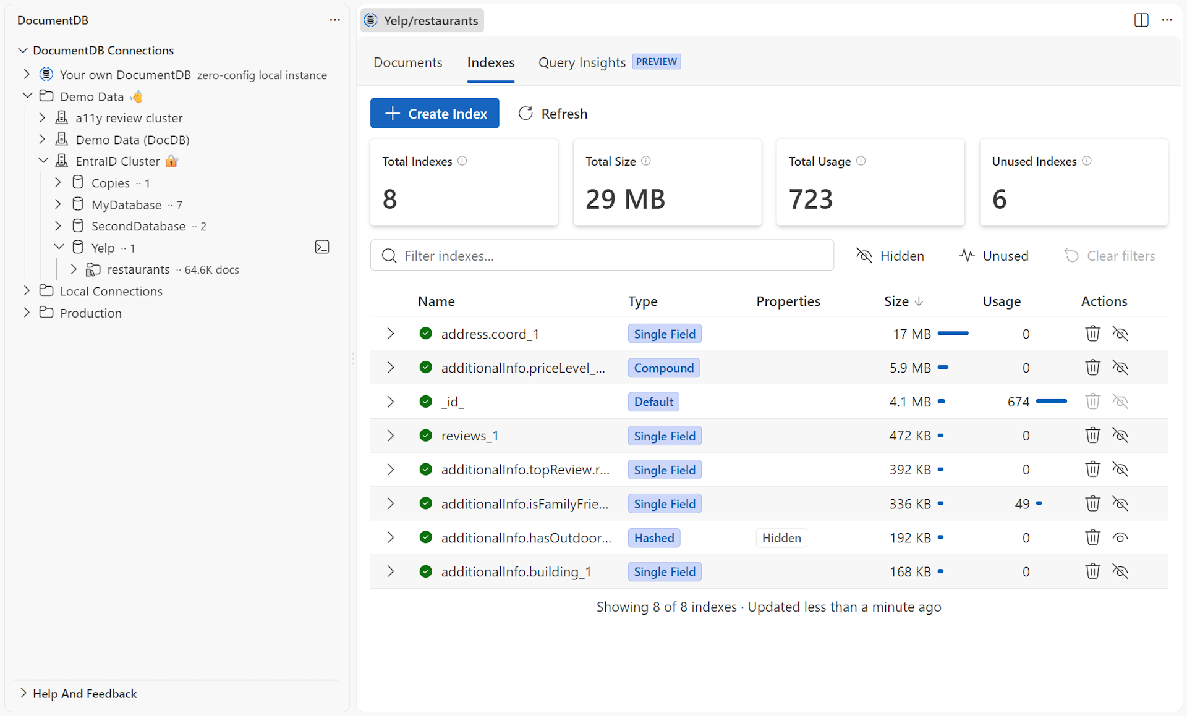This screenshot has height=716, width=1187.
Task: Open the Query Insights tab
Action: [x=582, y=62]
